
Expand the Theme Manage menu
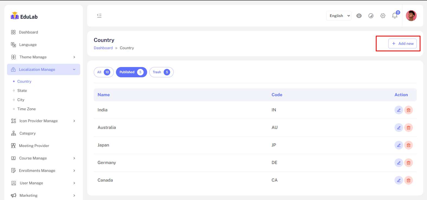coord(43,57)
